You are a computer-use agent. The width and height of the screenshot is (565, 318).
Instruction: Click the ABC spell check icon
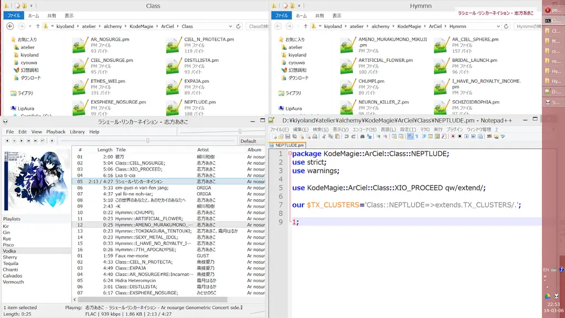click(489, 137)
